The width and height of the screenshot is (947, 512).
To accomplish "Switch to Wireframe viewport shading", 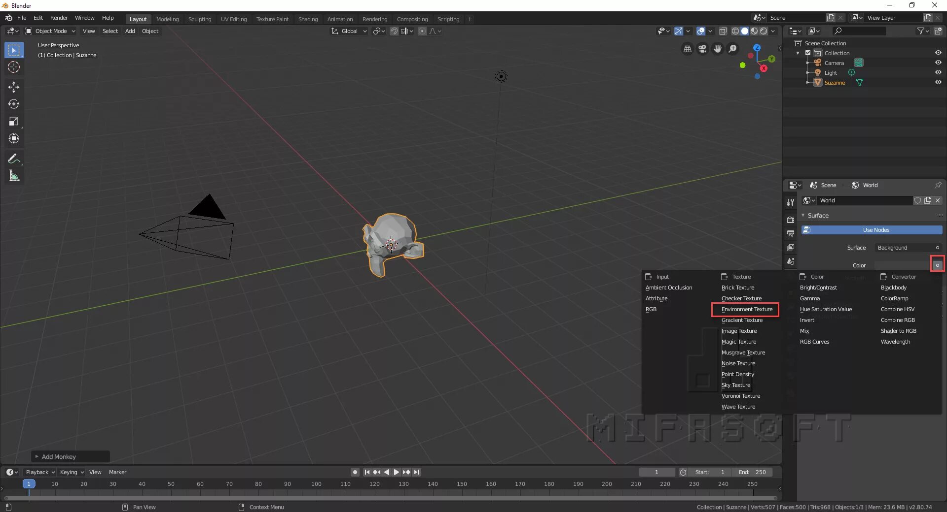I will (735, 31).
